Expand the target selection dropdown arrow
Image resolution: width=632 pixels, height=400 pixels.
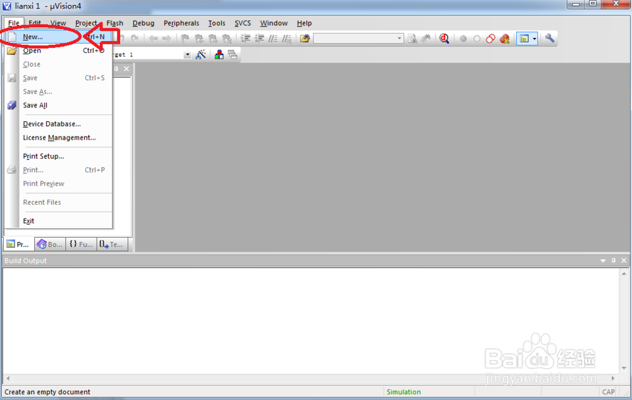tap(188, 54)
